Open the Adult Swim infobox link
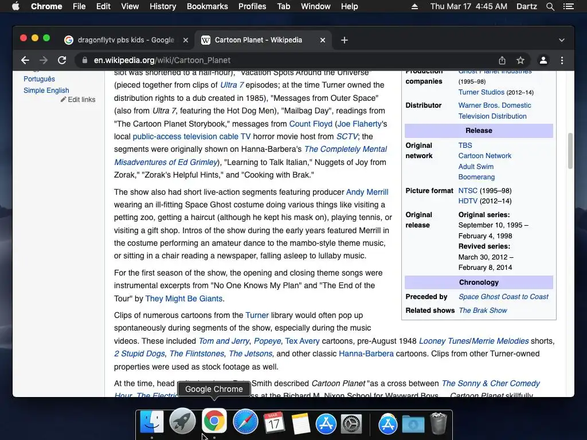 [476, 167]
